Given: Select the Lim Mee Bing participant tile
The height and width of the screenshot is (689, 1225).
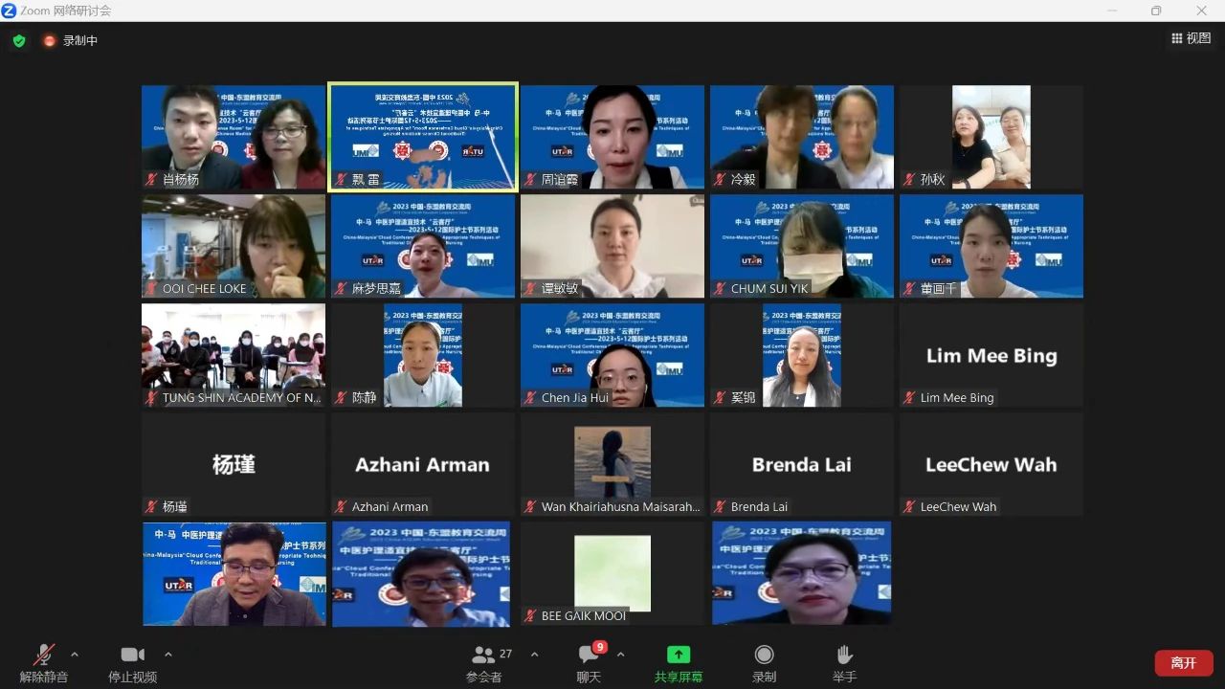Looking at the screenshot, I should 991,356.
